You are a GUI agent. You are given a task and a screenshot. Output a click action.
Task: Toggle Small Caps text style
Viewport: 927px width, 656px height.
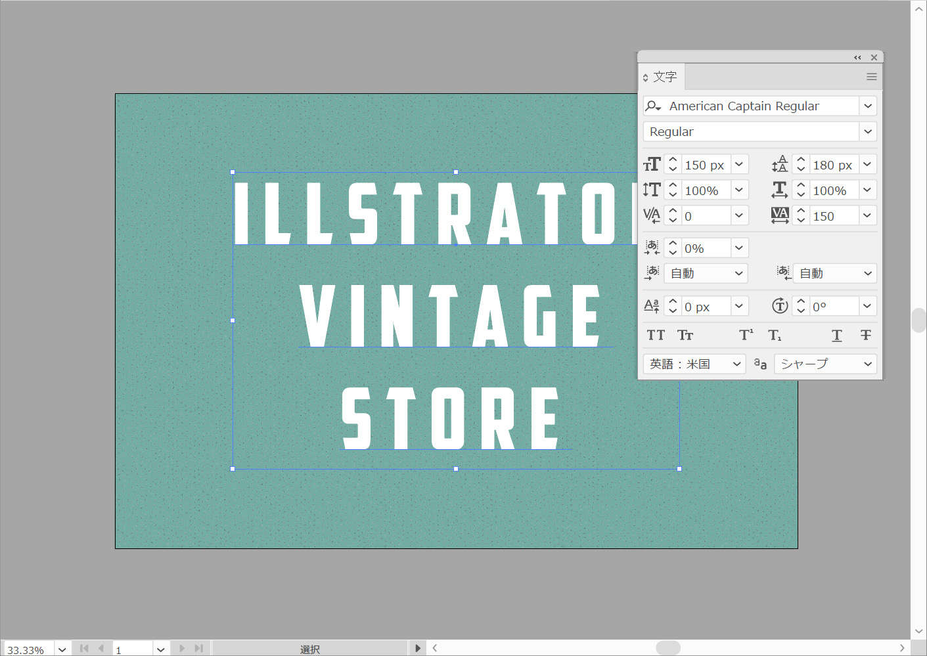pyautogui.click(x=685, y=336)
